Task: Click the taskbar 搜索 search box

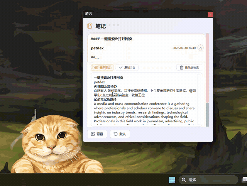Action: click(x=208, y=180)
